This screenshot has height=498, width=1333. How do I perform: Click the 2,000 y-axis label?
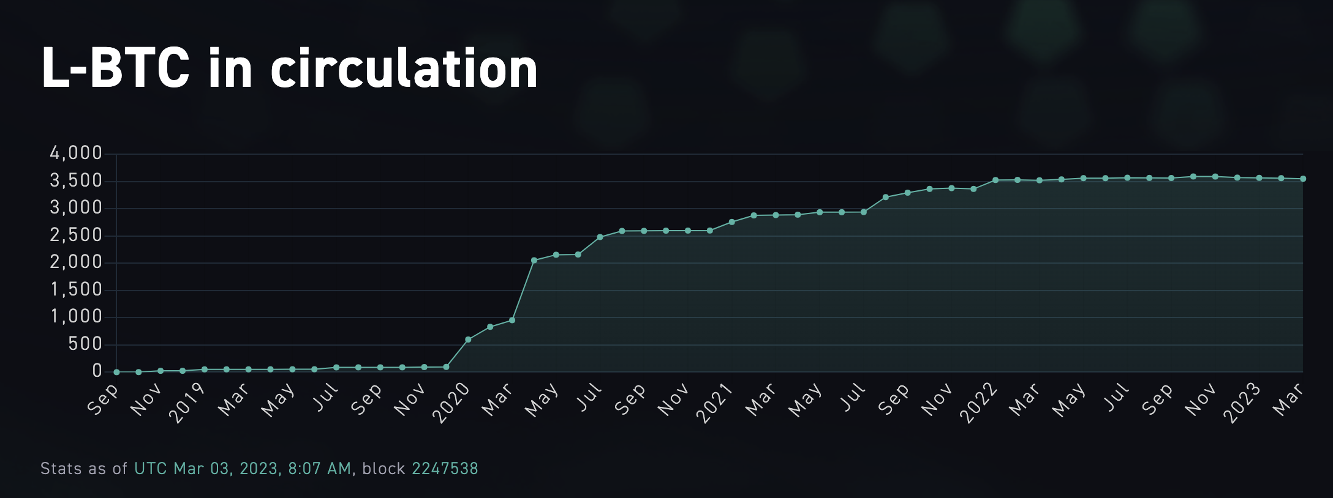[76, 262]
